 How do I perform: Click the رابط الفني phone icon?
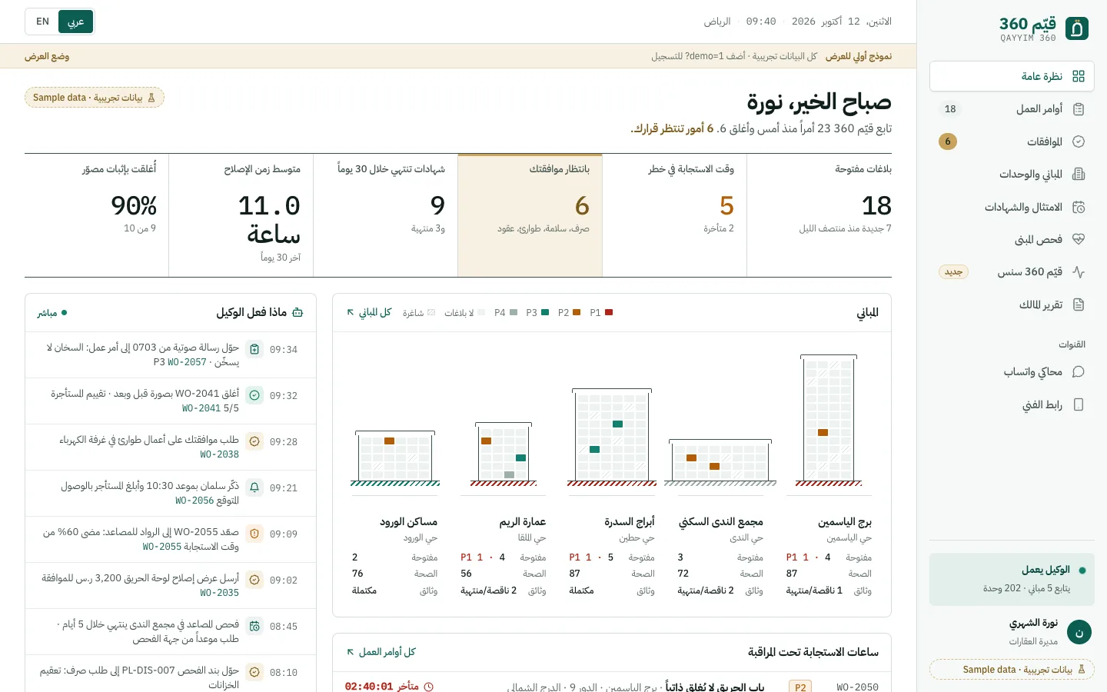coord(1079,404)
